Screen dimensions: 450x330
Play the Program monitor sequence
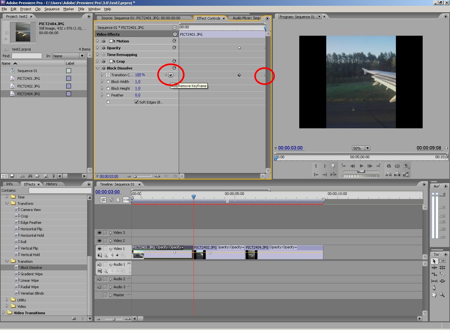tap(361, 166)
